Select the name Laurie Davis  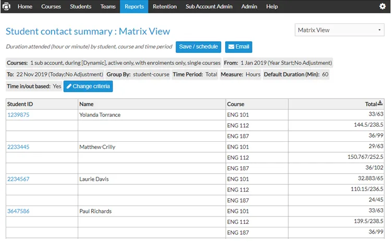point(94,179)
